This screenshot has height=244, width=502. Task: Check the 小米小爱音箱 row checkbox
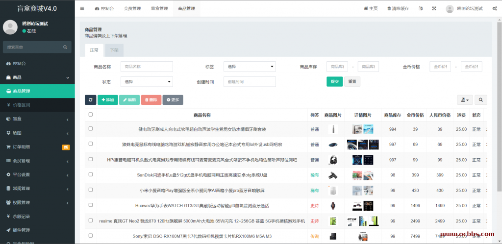tap(91, 190)
